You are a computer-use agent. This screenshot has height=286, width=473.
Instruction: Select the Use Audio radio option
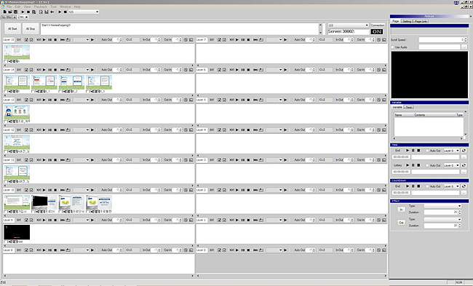point(393,47)
